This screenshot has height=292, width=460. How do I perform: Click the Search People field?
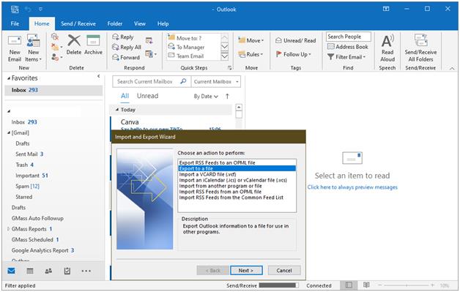pyautogui.click(x=348, y=37)
